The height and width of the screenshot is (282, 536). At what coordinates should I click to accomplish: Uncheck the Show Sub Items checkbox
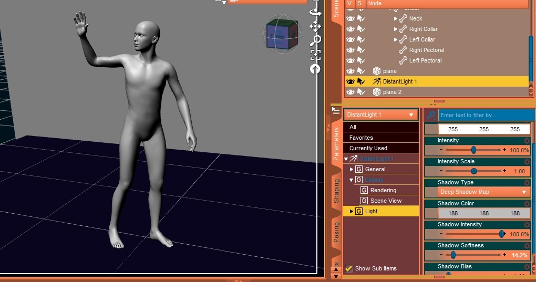click(349, 268)
